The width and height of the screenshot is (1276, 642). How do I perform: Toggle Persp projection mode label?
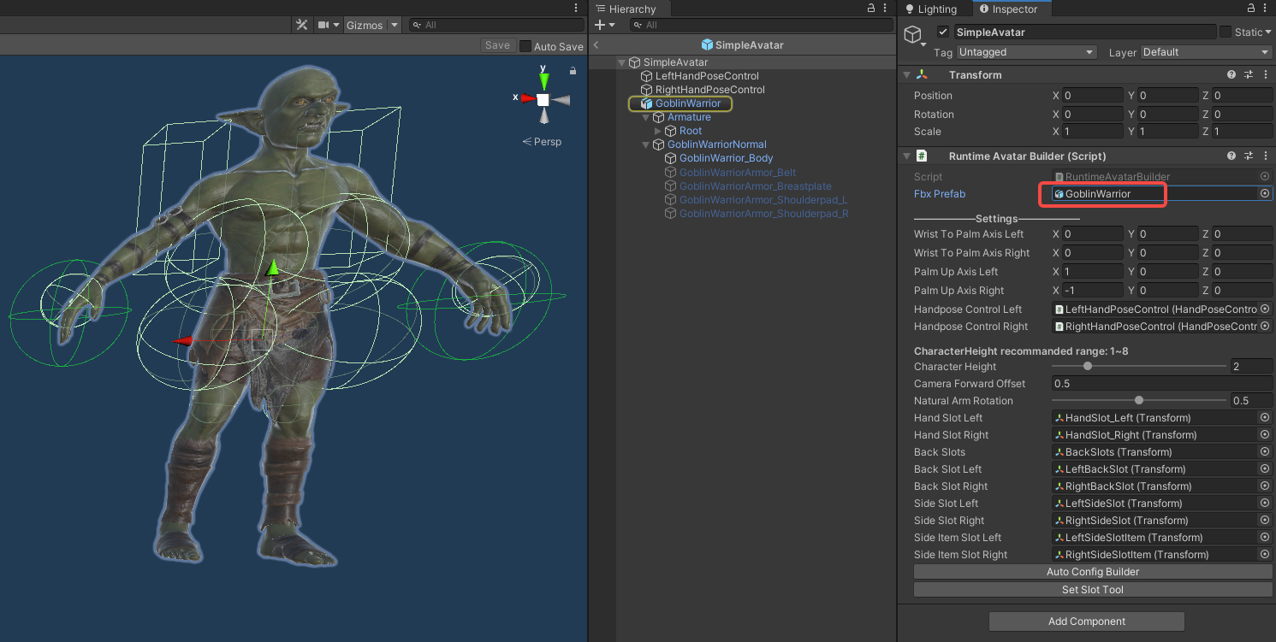[x=542, y=141]
